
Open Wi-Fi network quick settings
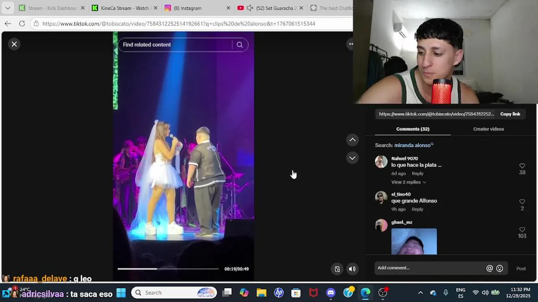(x=476, y=293)
